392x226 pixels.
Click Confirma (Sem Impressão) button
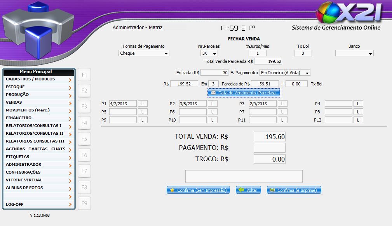coord(198,190)
